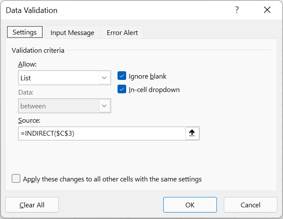Image resolution: width=283 pixels, height=219 pixels.
Task: Expand the Data dropdown showing between
Action: pyautogui.click(x=64, y=106)
